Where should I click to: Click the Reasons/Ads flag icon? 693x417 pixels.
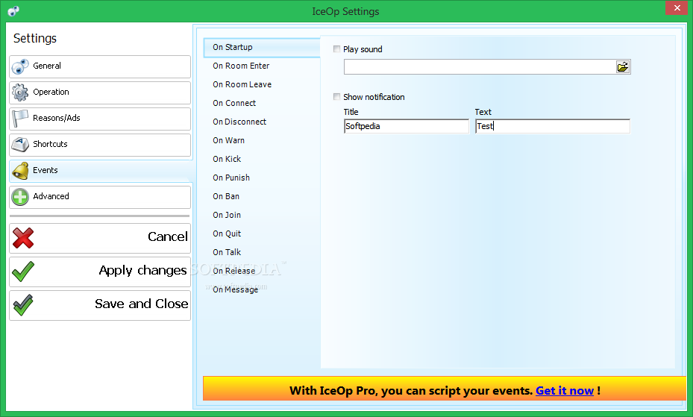point(20,119)
